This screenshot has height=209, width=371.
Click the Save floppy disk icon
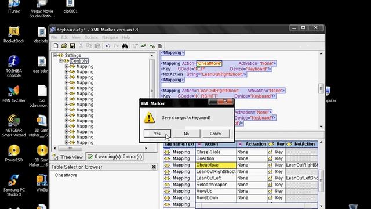click(x=72, y=46)
